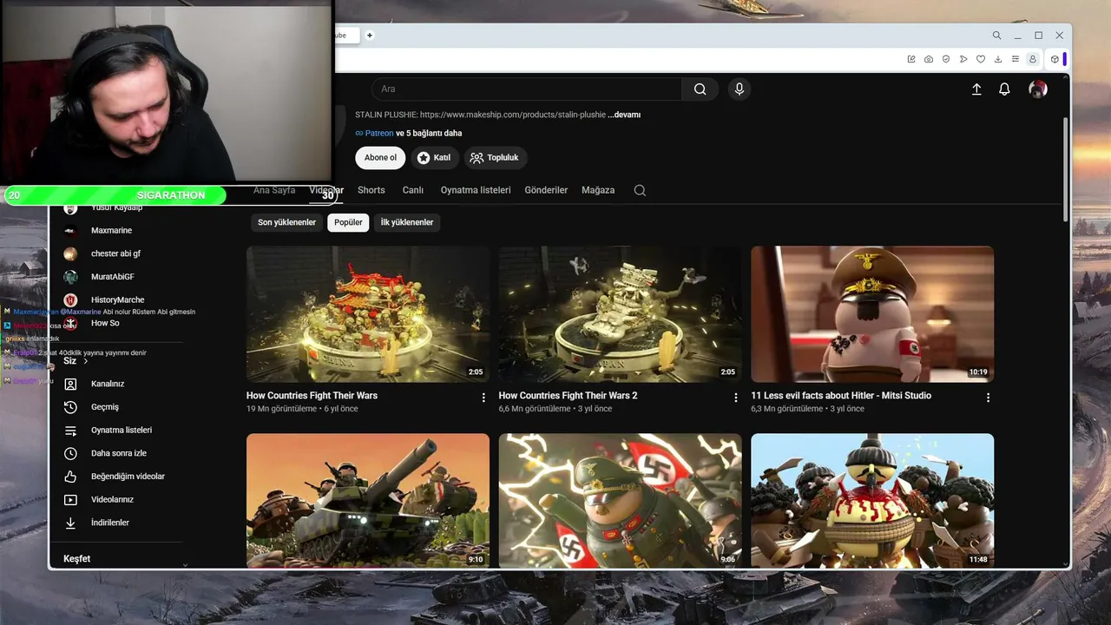Viewport: 1111px width, 625px height.
Task: Open '11 Less evil facts about Hitler' title
Action: point(841,396)
